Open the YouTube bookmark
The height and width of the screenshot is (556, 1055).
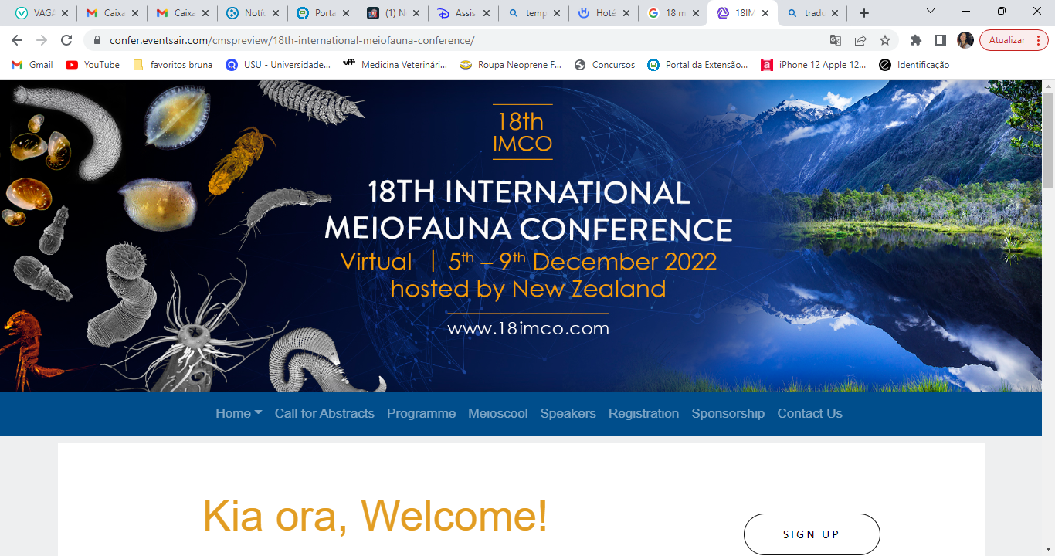pos(93,65)
